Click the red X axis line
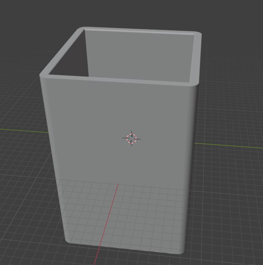This screenshot has height=265, width=263. [x=106, y=224]
